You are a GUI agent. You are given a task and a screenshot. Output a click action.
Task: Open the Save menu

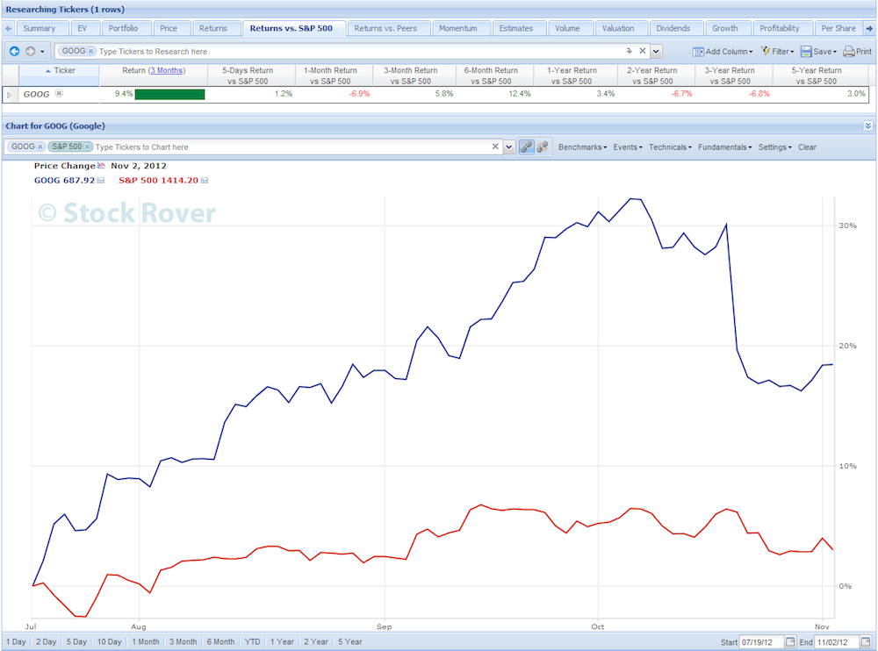coord(818,52)
